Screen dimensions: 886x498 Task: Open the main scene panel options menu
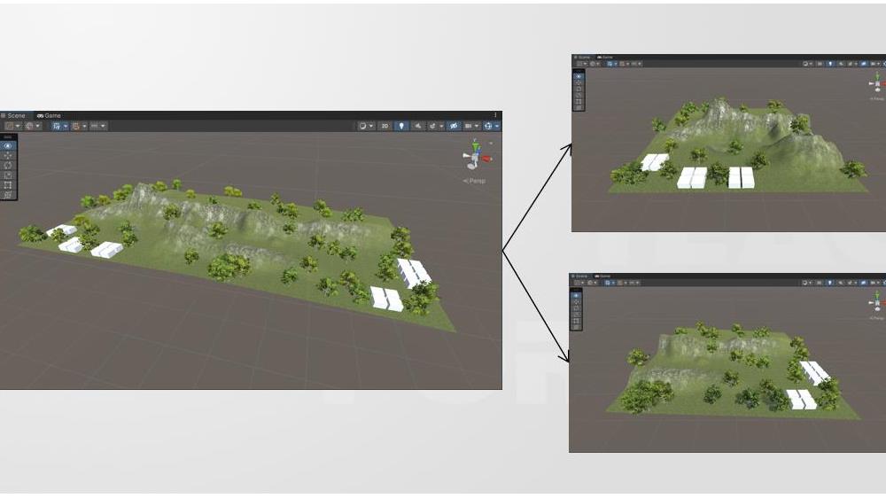point(495,115)
